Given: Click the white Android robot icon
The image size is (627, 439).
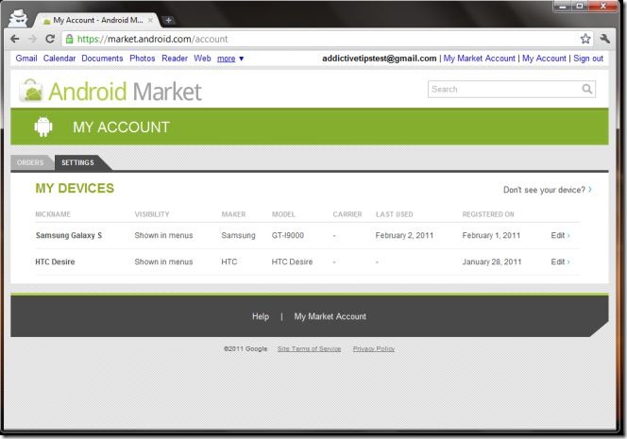Looking at the screenshot, I should click(x=43, y=127).
